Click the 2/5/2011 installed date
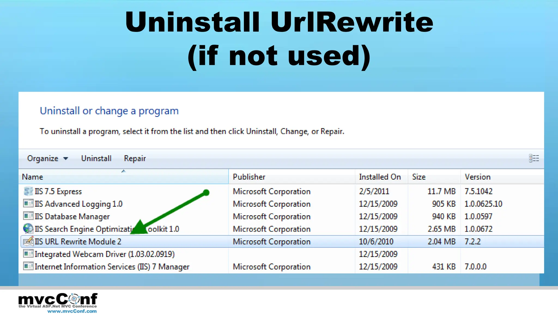The width and height of the screenshot is (558, 314). [374, 191]
